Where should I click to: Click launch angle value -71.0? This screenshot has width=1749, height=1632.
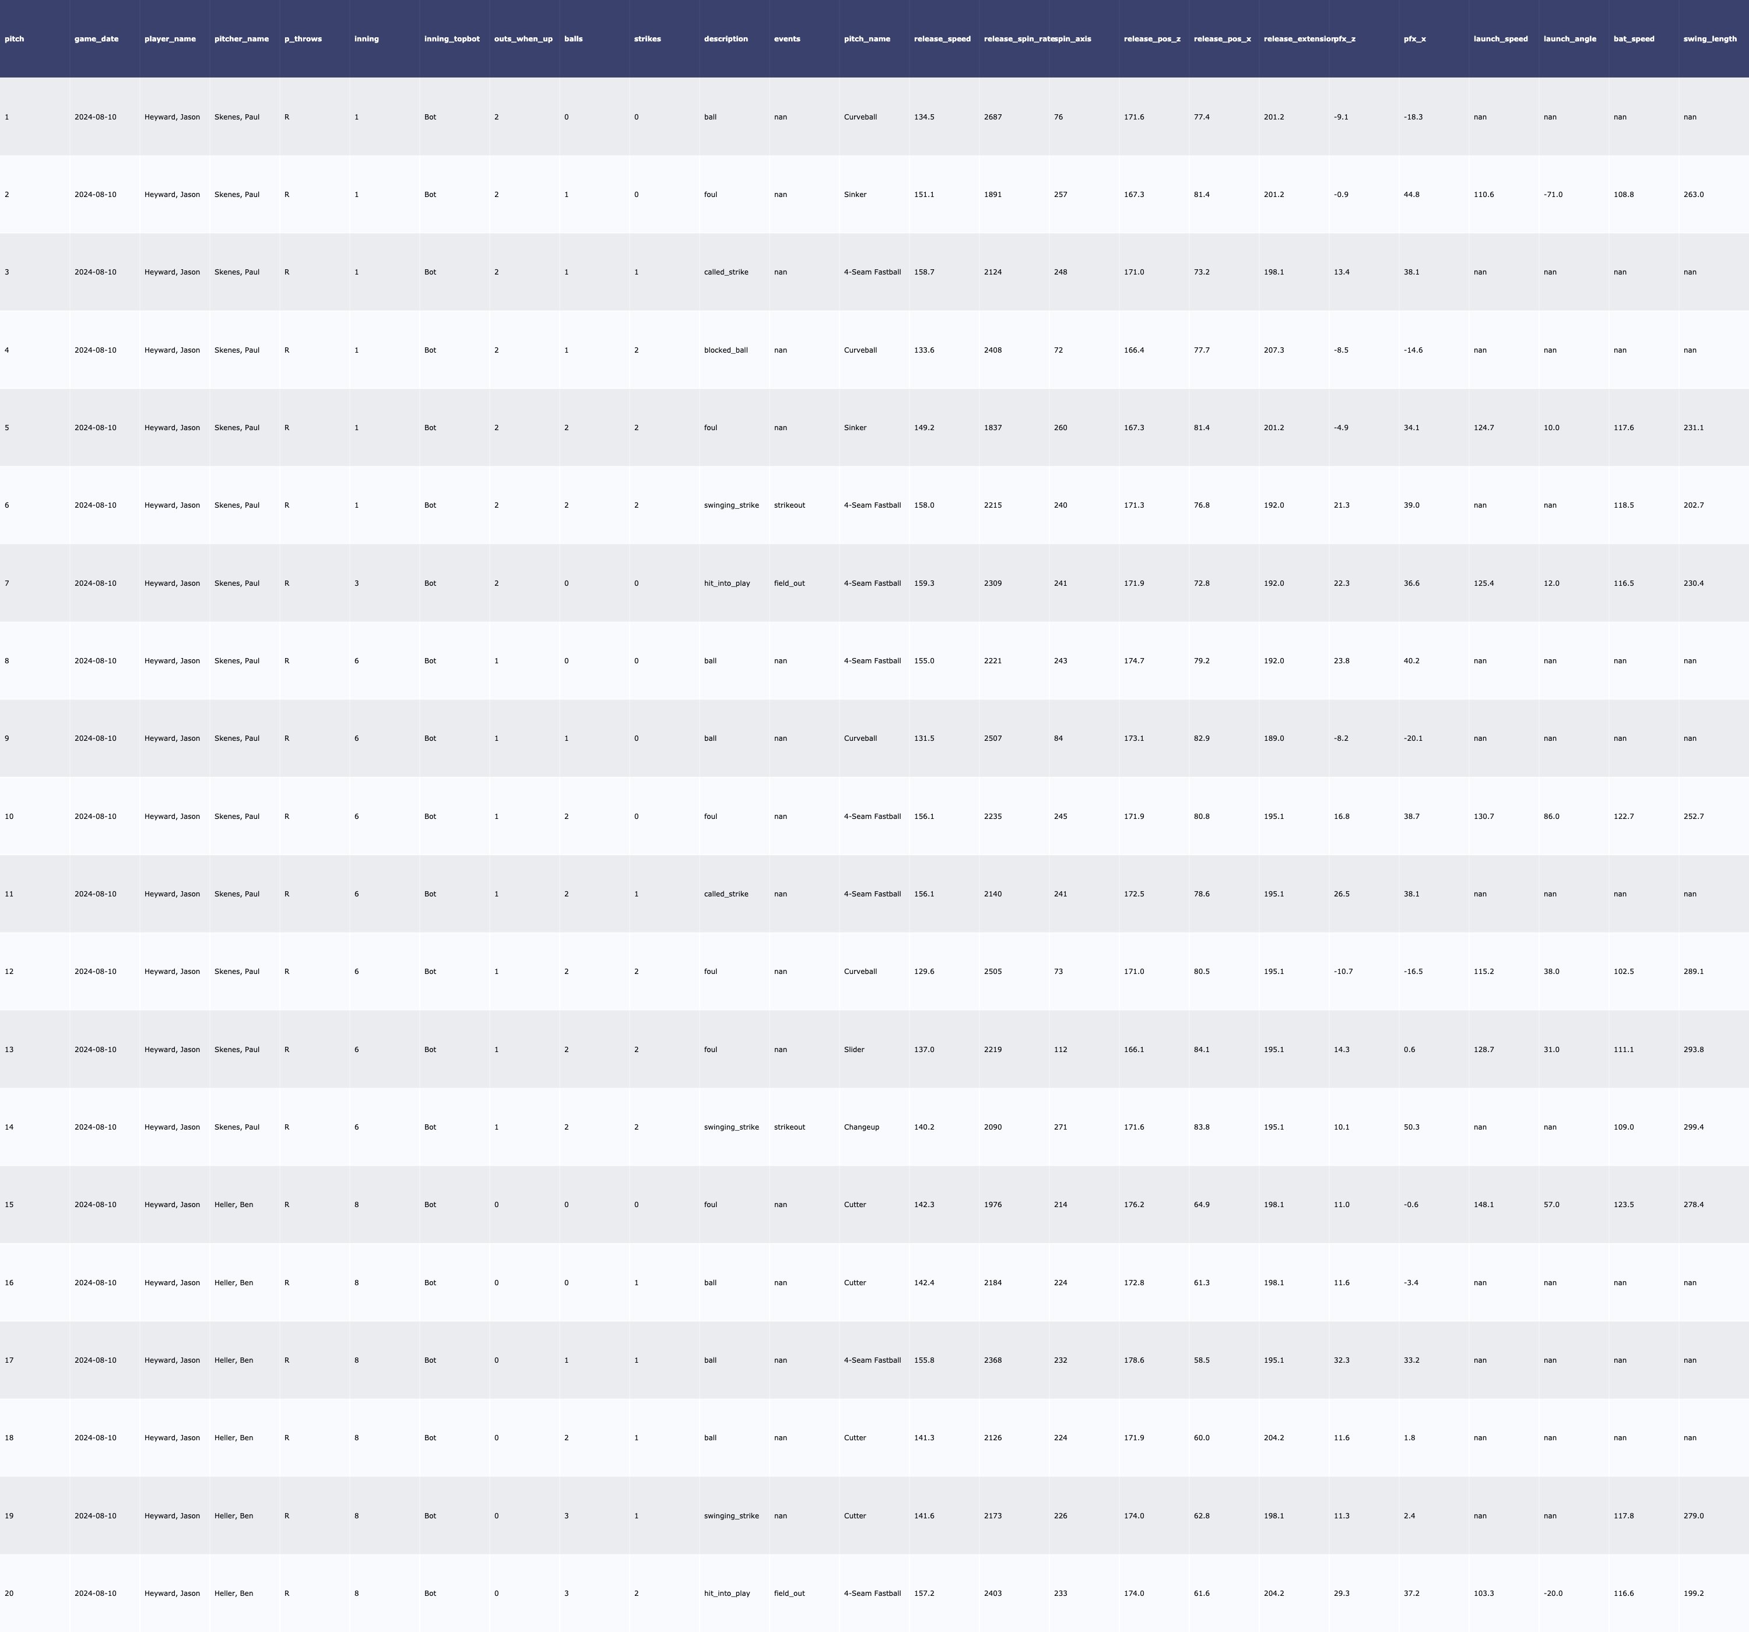[1553, 195]
